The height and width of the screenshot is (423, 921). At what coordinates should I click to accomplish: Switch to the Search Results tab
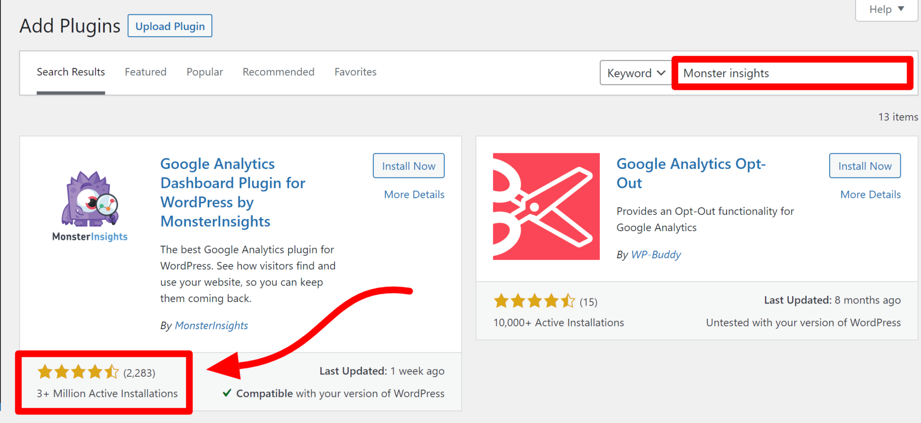click(x=71, y=72)
